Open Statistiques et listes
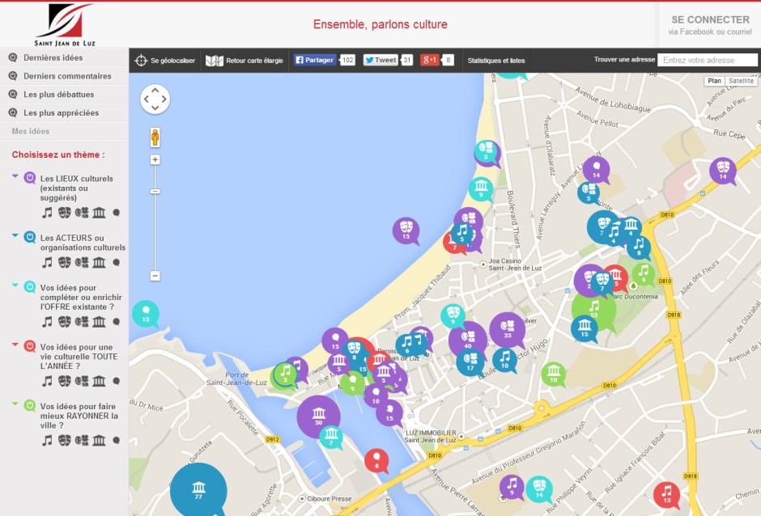761x516 pixels. 495,61
